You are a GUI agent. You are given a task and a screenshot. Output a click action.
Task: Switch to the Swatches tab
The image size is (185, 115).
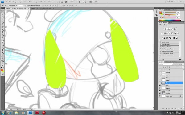tap(167, 10)
